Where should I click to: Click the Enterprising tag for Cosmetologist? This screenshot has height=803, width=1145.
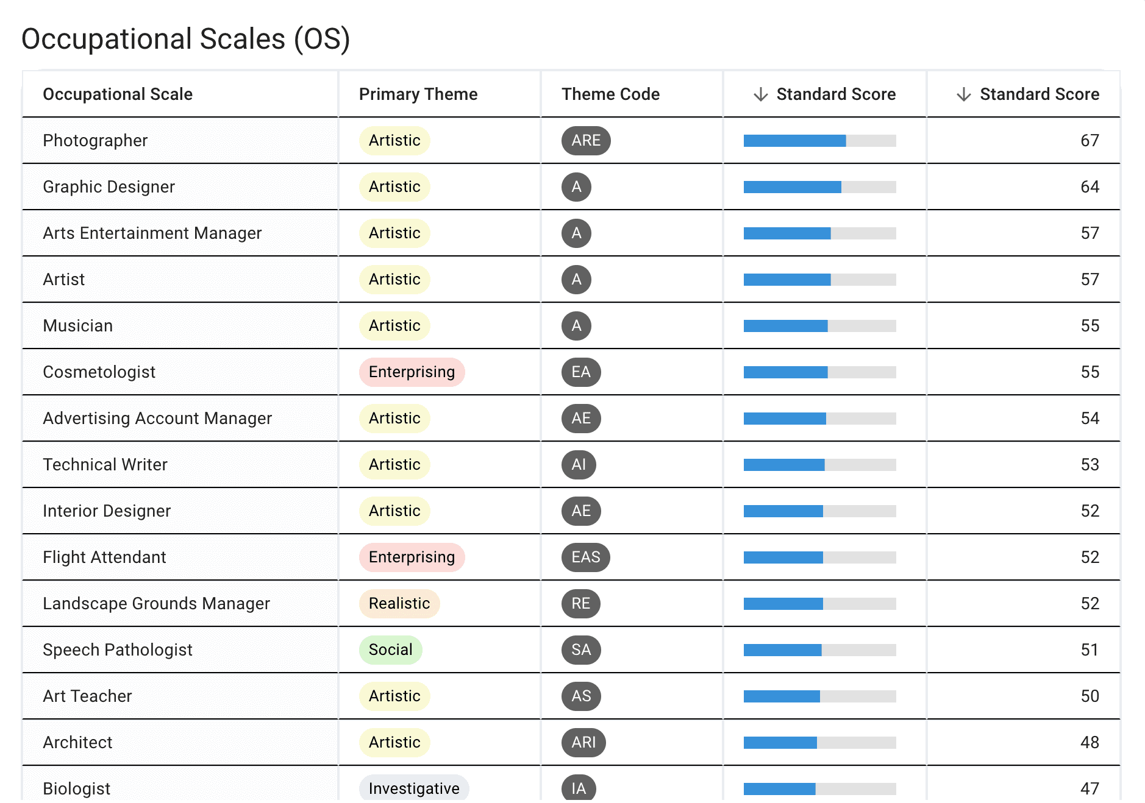coord(412,372)
